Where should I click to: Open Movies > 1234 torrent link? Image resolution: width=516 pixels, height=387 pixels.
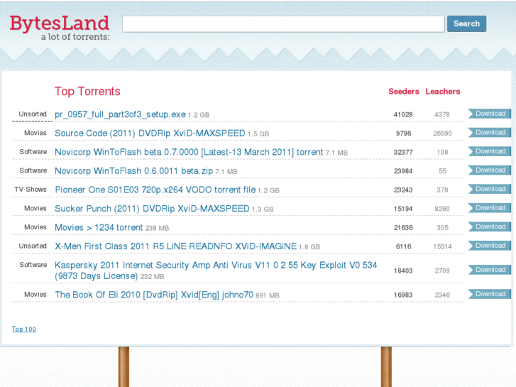(x=99, y=227)
